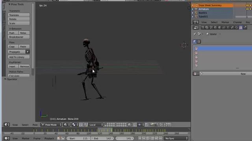Jump to previous keyframe in timeline
Viewport: 252px width, 141px height.
coord(144,138)
